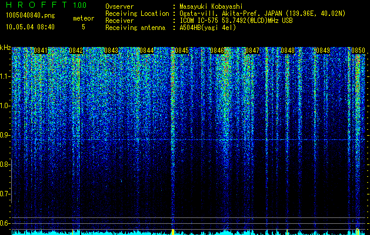370x235 pixels.
Task: Click the kHz axis unit label
Action: click(x=5, y=48)
